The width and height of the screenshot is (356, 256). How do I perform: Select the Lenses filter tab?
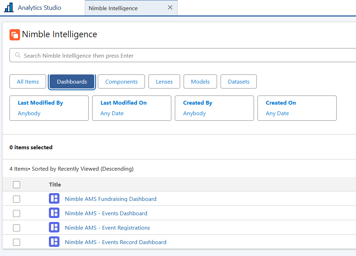(x=164, y=81)
